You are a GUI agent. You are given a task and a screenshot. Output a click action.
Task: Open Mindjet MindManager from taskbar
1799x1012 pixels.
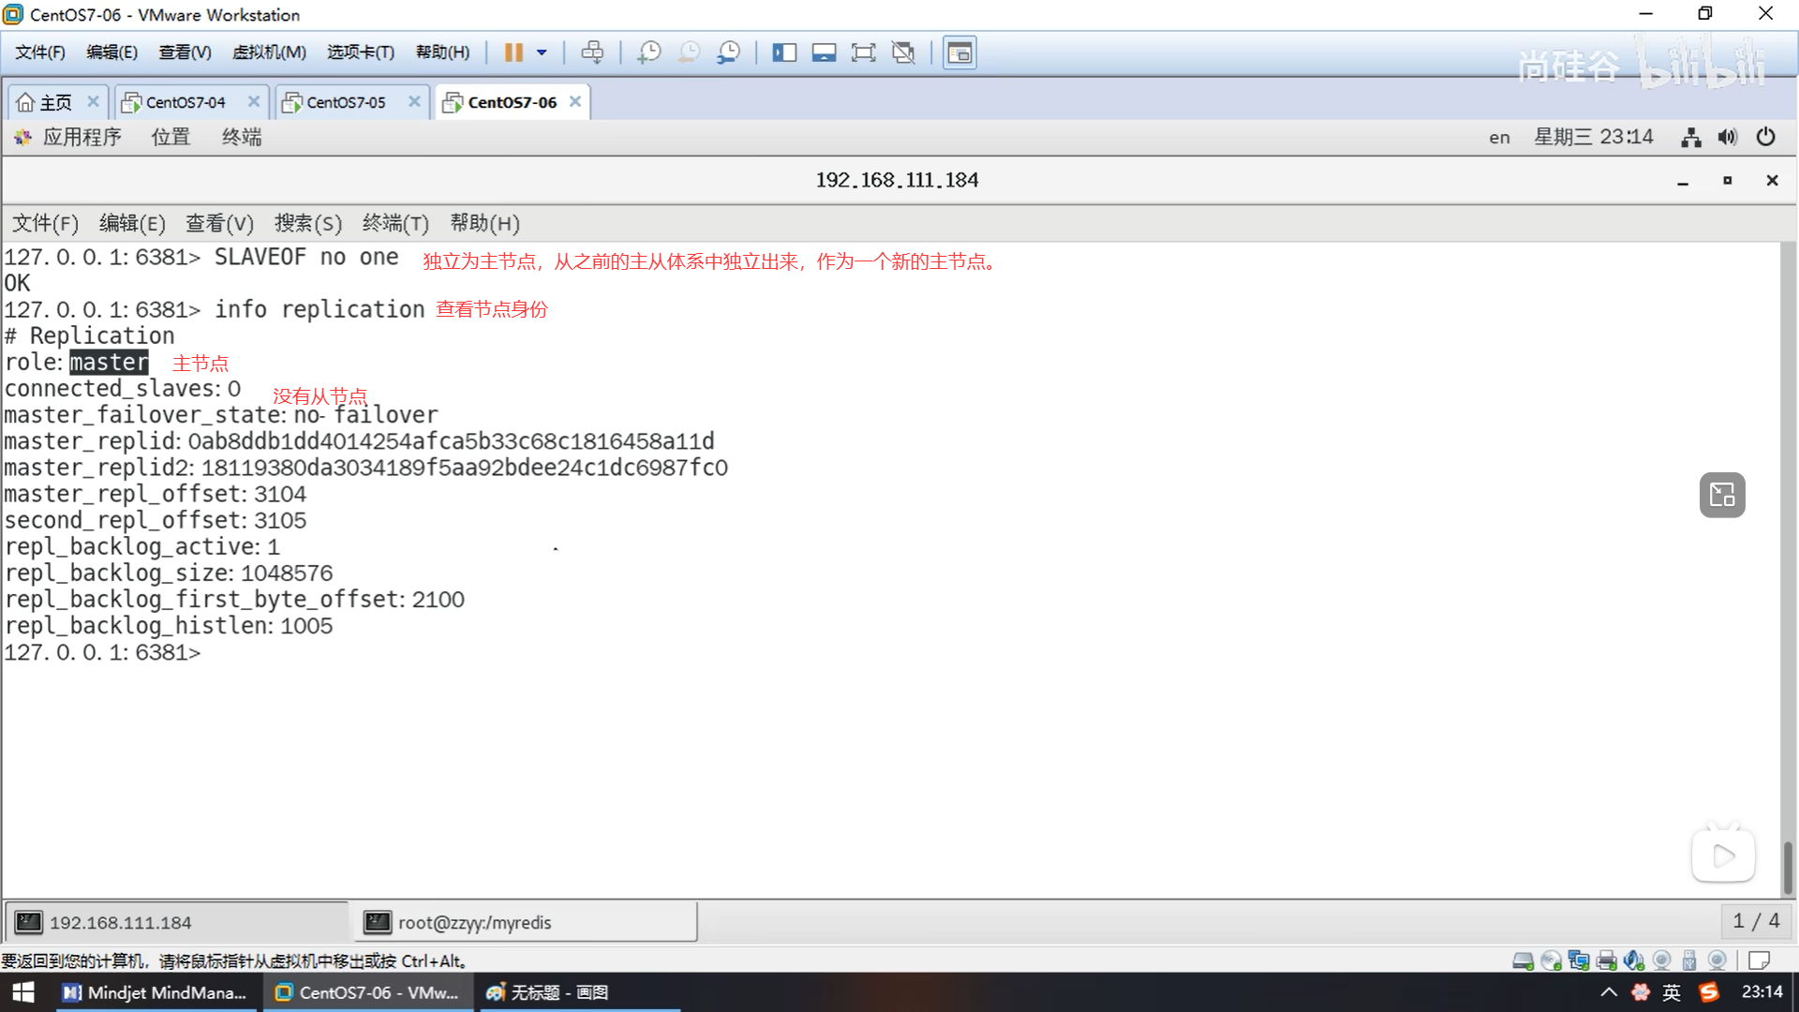156,992
